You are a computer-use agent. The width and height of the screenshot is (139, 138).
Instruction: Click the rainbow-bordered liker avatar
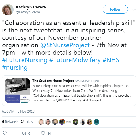tap(62, 122)
